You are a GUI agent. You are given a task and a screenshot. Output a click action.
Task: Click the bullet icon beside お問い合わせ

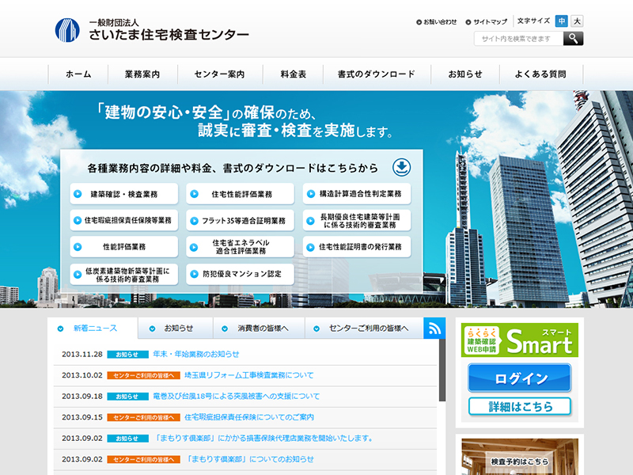pos(419,22)
